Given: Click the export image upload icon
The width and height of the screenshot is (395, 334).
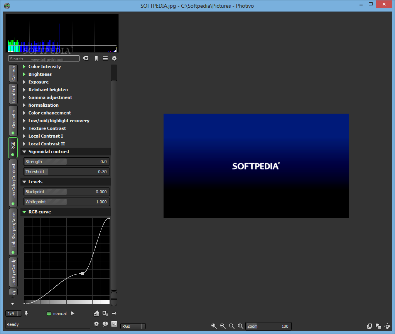Looking at the screenshot, I should (96, 313).
